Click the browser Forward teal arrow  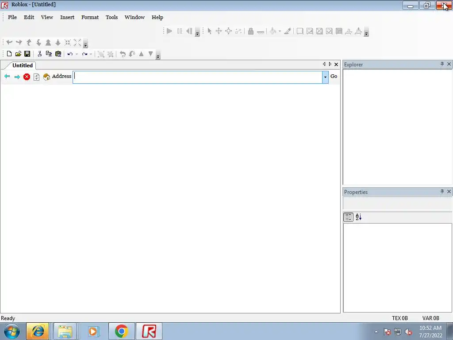17,77
